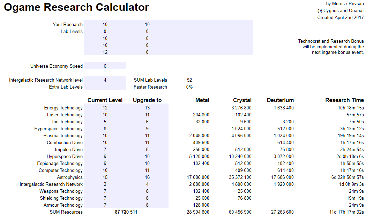Click the total resources value 87 720 511
Screen dimensions: 366x215
(126, 212)
